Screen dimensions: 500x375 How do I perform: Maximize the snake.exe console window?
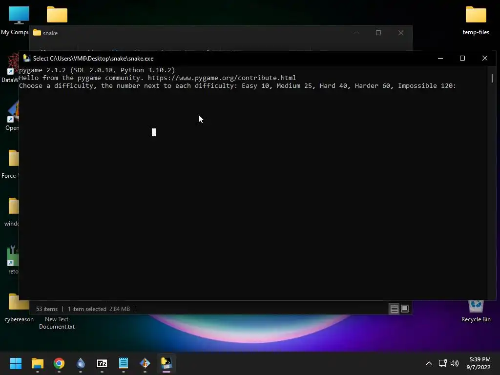(x=462, y=59)
